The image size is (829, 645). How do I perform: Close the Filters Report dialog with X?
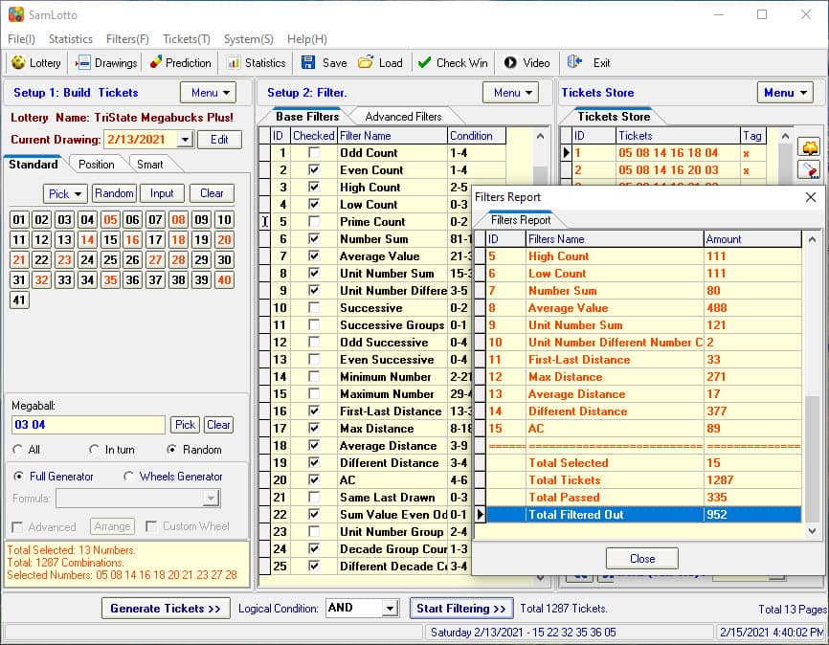pyautogui.click(x=811, y=197)
